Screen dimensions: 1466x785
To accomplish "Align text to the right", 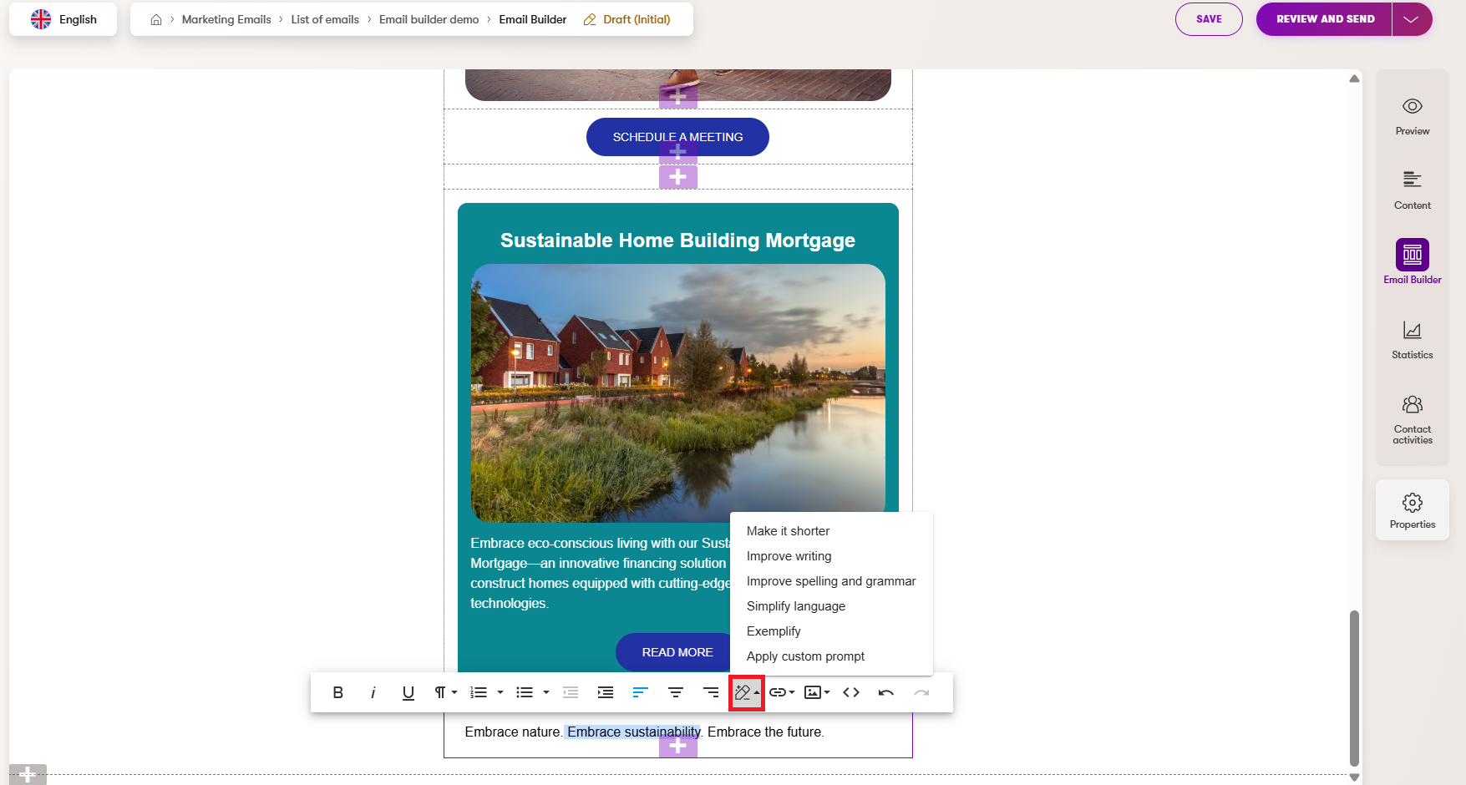I will click(711, 692).
